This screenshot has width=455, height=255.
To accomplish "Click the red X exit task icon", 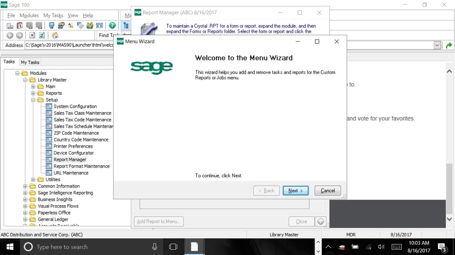I will tap(32, 35).
